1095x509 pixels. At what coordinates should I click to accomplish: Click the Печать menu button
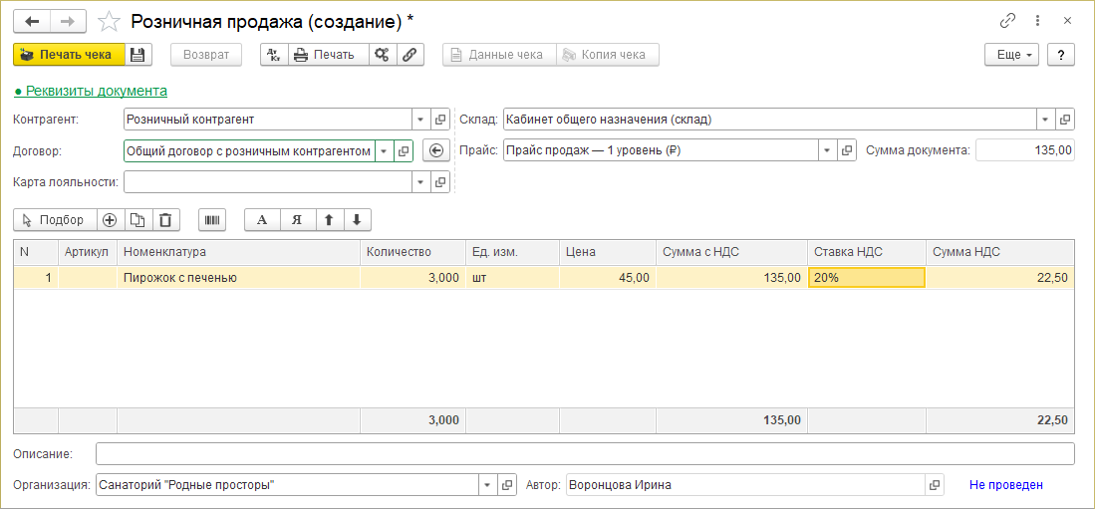[328, 55]
